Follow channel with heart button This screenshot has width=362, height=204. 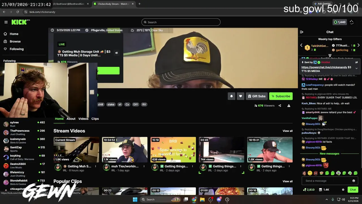tap(240, 96)
